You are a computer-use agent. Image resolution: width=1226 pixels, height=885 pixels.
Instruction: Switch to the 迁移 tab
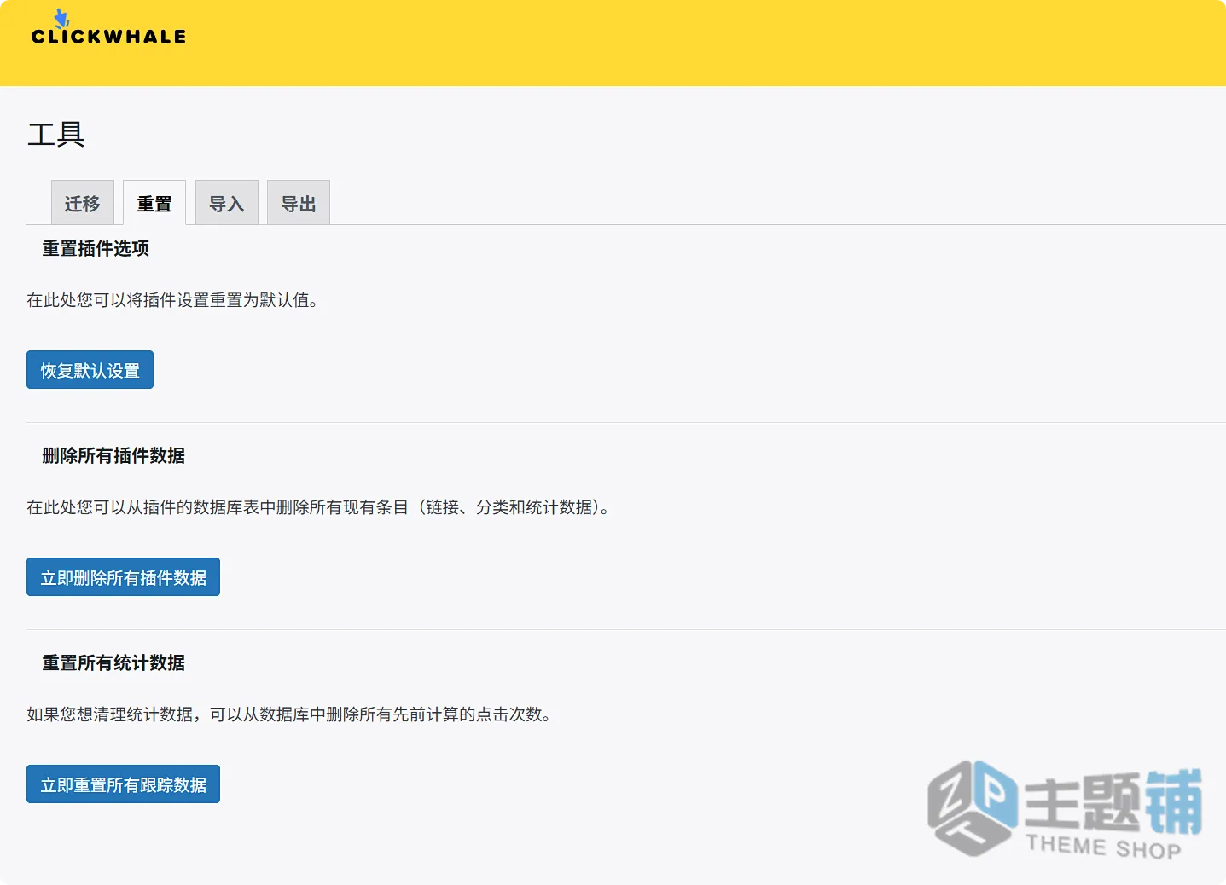point(82,203)
